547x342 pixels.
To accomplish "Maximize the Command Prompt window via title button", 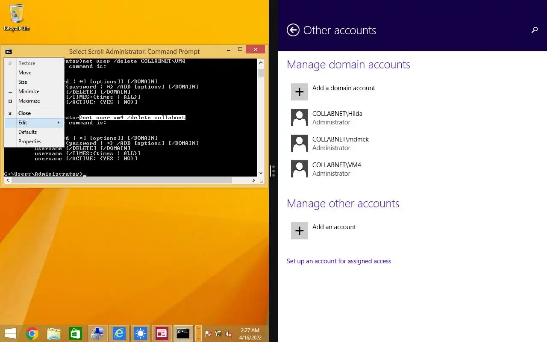I will click(240, 50).
